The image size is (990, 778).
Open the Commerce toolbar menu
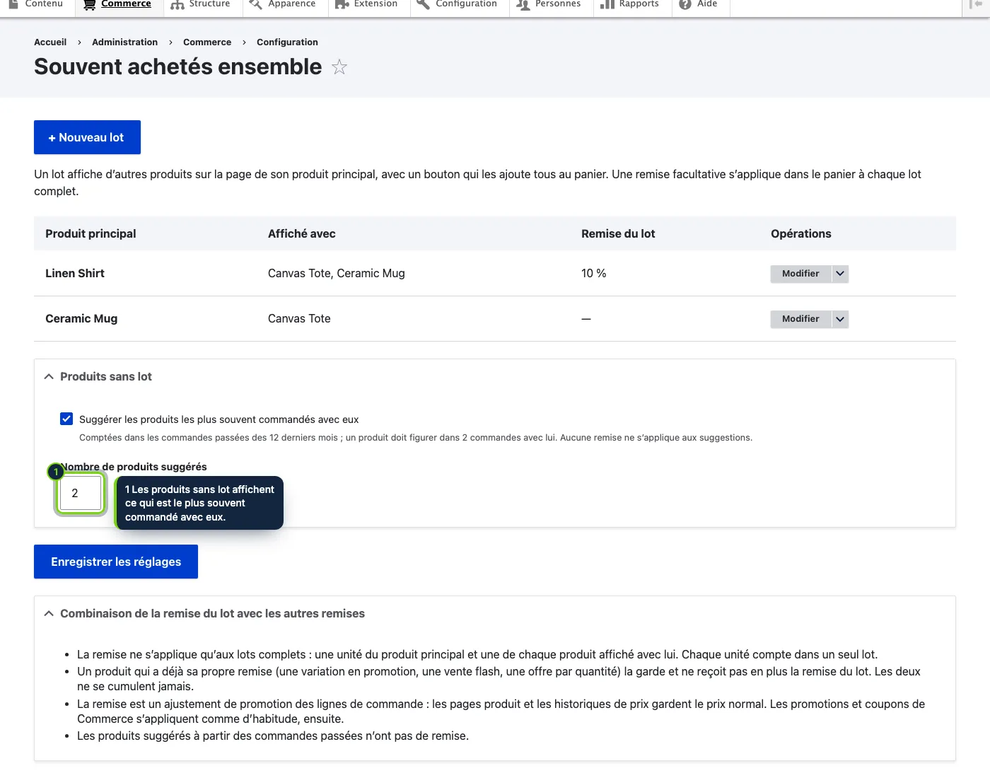117,4
